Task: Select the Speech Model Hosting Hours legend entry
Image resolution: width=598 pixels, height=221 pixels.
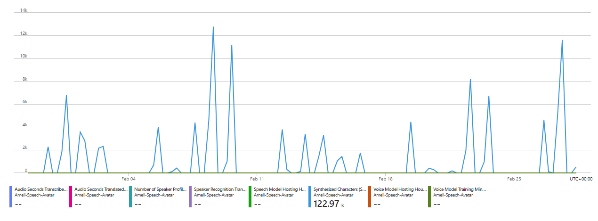Action: point(278,196)
